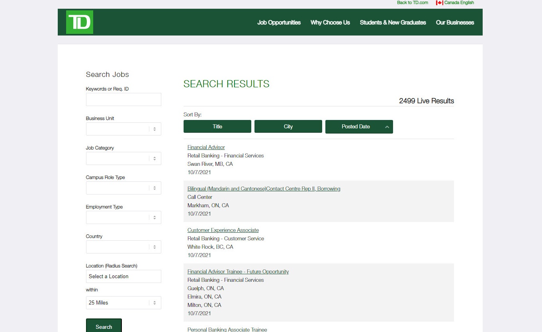Sort results by Title

click(x=217, y=127)
